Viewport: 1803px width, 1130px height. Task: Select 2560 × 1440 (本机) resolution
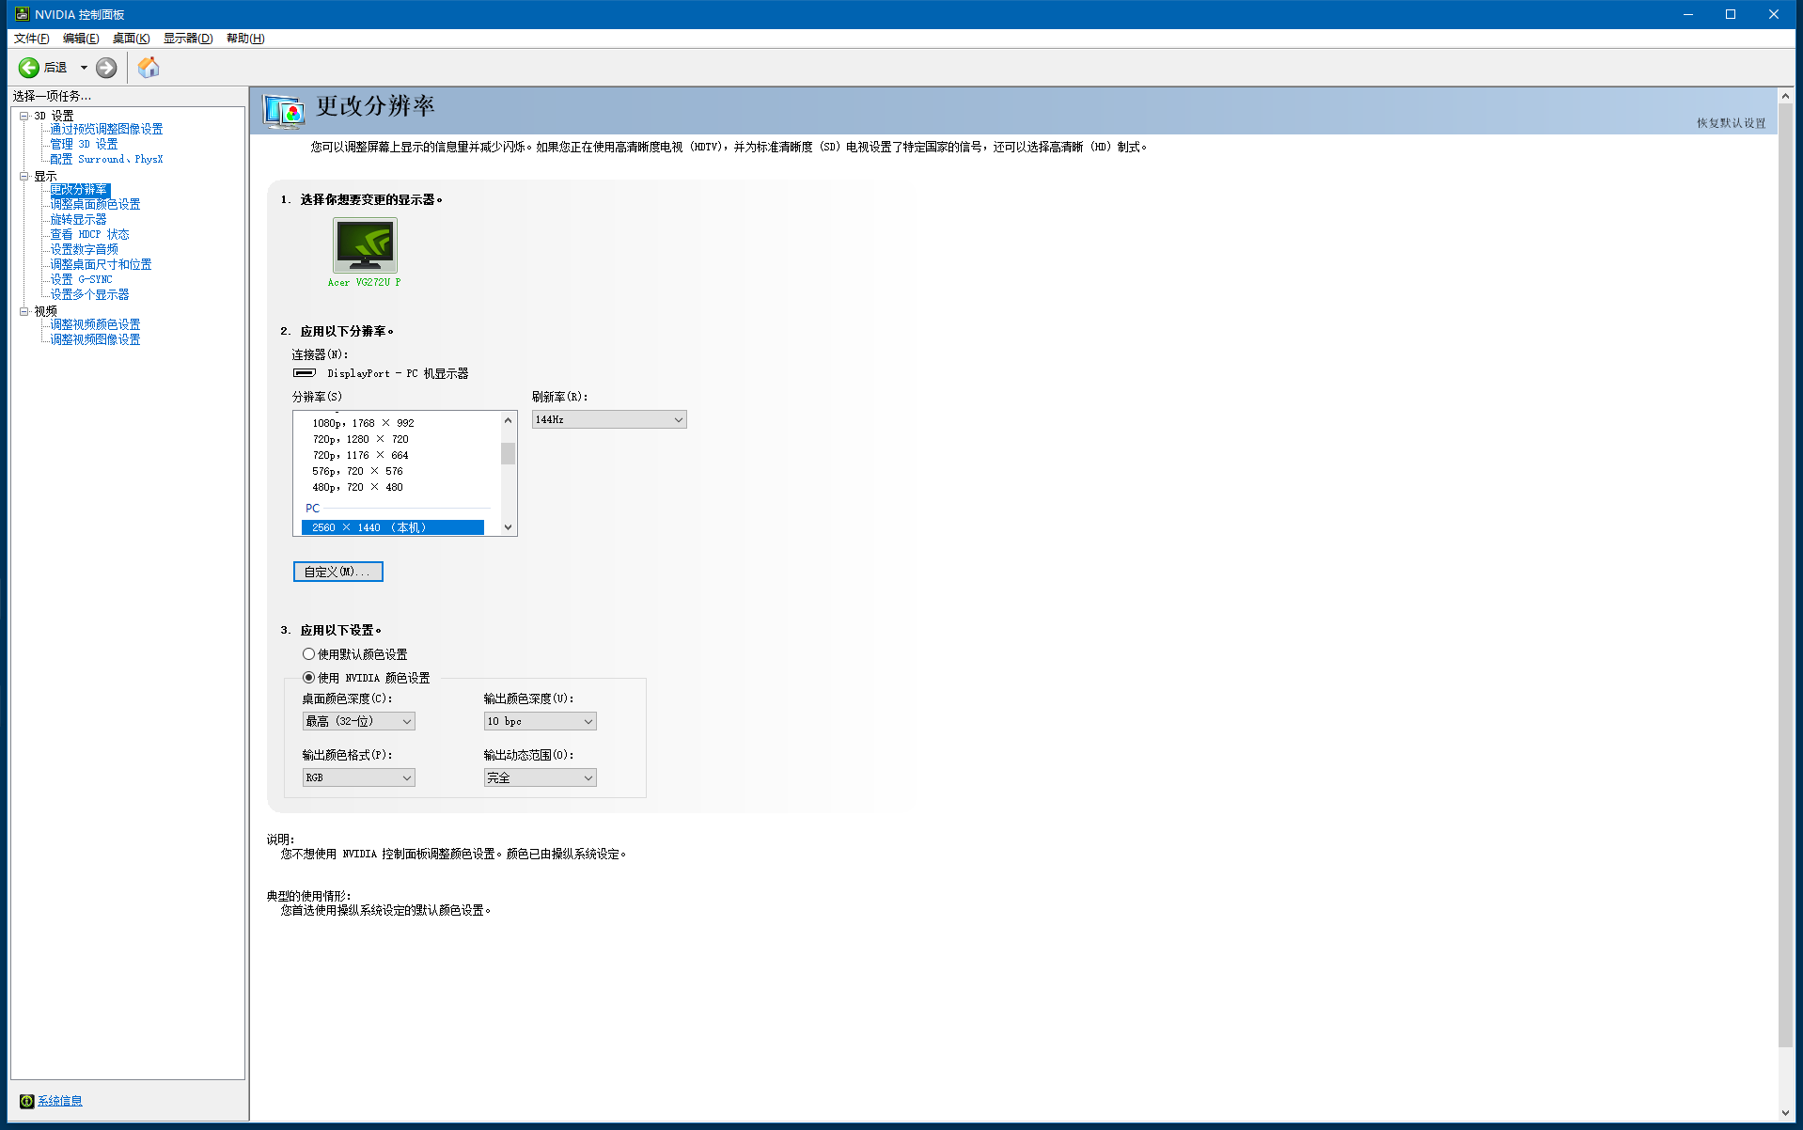tap(393, 528)
